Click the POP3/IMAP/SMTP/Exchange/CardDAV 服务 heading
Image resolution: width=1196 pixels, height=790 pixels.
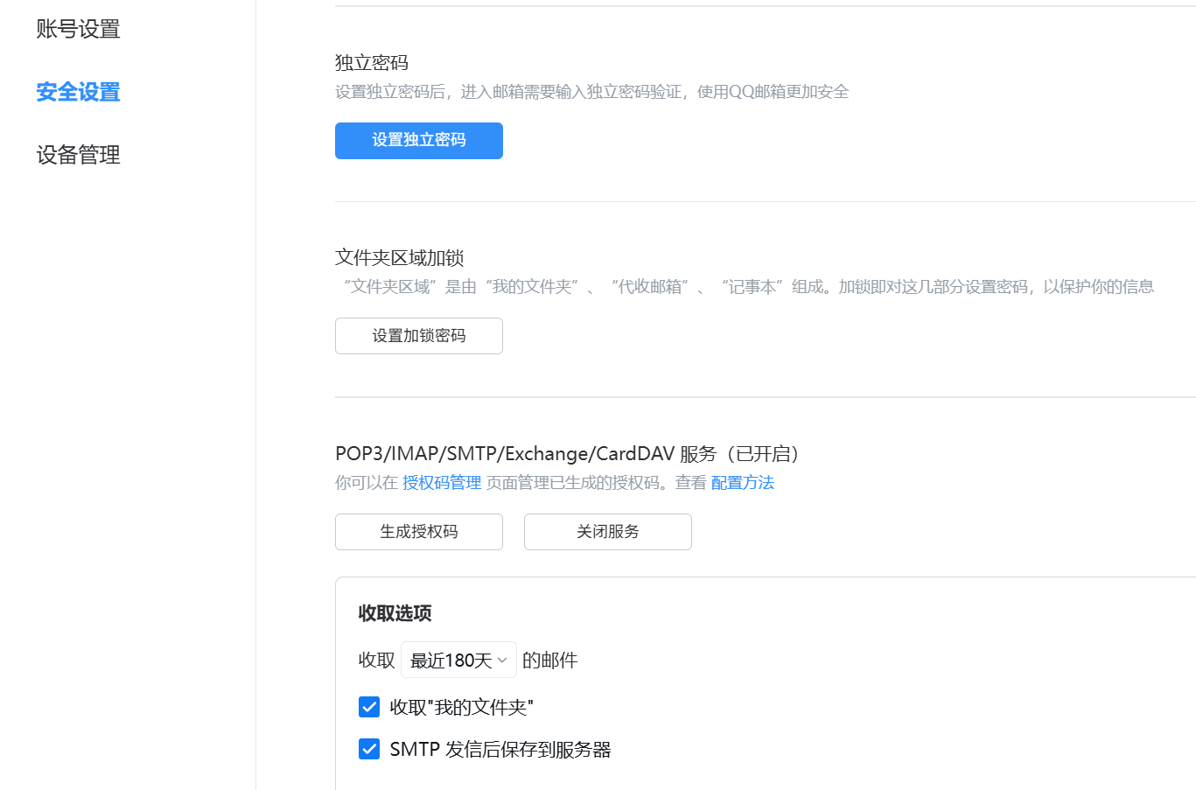point(567,454)
